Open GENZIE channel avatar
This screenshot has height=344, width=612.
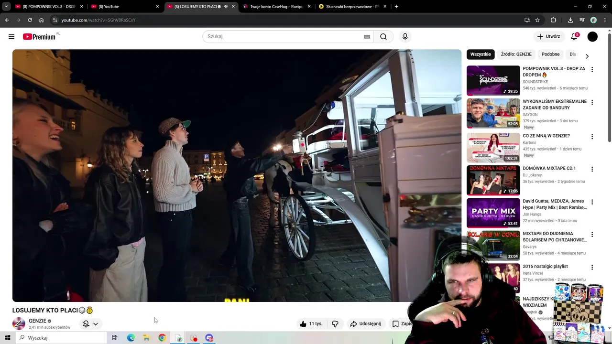click(x=19, y=323)
